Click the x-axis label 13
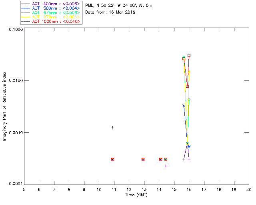 (144, 189)
